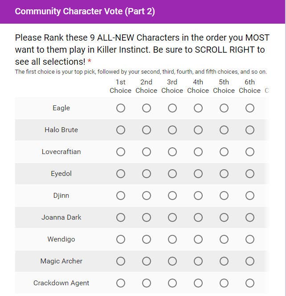Rank Eyedol as 4th Choice
Viewport: 286px width, 296px height.
click(198, 174)
